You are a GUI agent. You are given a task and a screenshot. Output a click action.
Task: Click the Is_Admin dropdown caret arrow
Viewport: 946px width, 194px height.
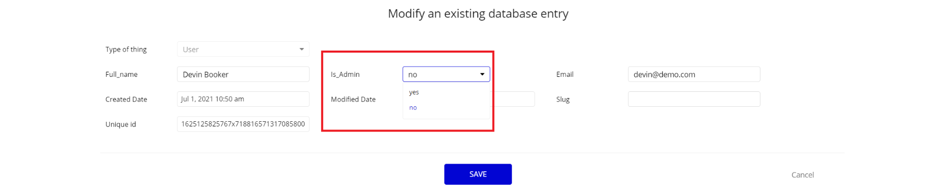tap(482, 74)
